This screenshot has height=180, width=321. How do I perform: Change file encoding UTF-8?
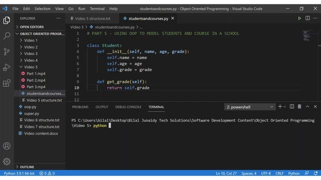(x=266, y=173)
